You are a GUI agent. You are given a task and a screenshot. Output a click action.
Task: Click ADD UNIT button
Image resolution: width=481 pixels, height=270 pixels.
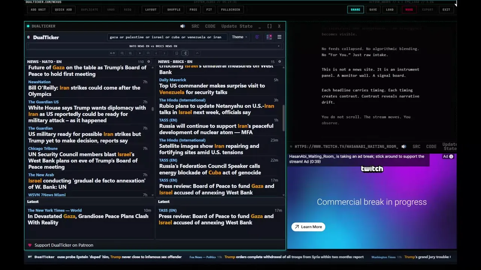[38, 9]
